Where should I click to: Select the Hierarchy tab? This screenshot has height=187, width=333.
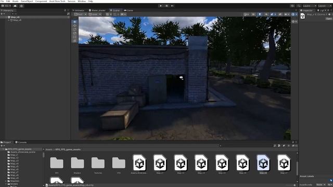pyautogui.click(x=7, y=10)
